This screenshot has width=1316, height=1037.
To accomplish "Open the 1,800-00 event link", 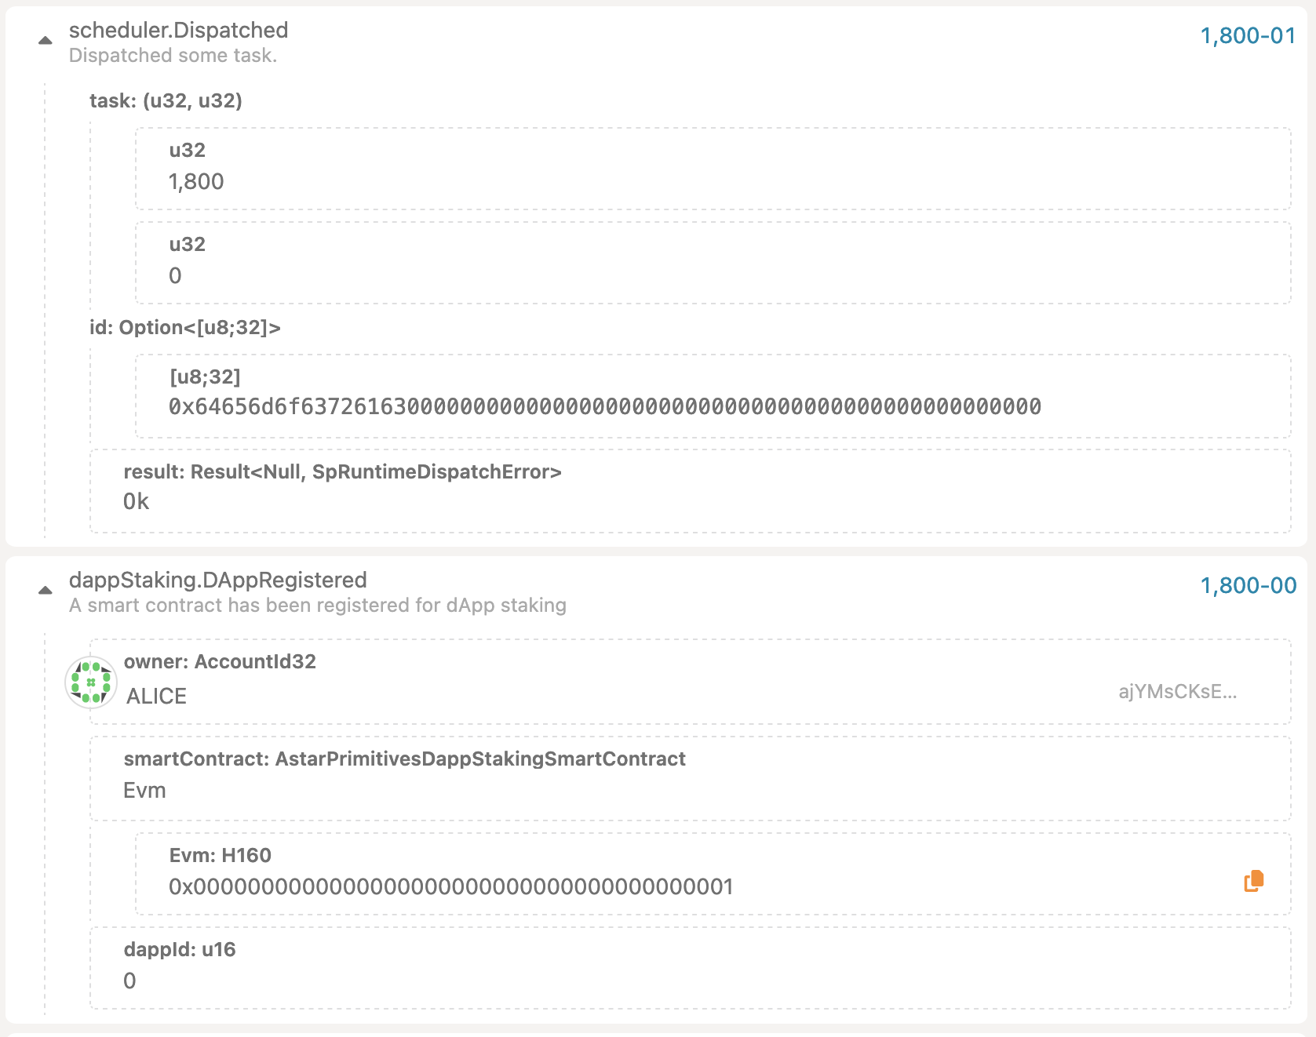I will coord(1248,586).
